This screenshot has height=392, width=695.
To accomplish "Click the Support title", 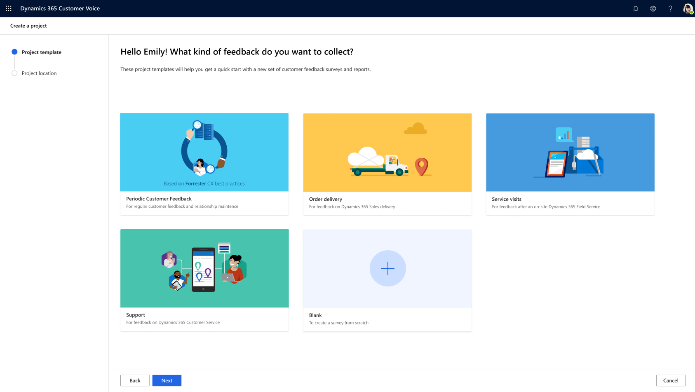I will coord(136,315).
